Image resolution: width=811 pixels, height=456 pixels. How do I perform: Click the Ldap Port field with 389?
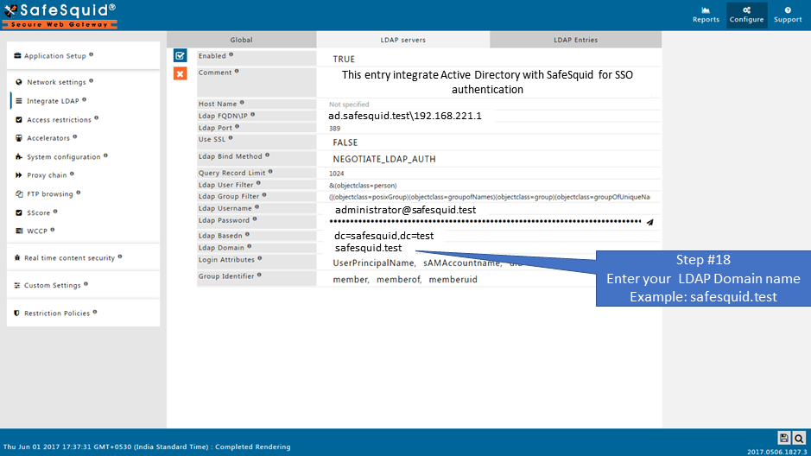[x=489, y=128]
